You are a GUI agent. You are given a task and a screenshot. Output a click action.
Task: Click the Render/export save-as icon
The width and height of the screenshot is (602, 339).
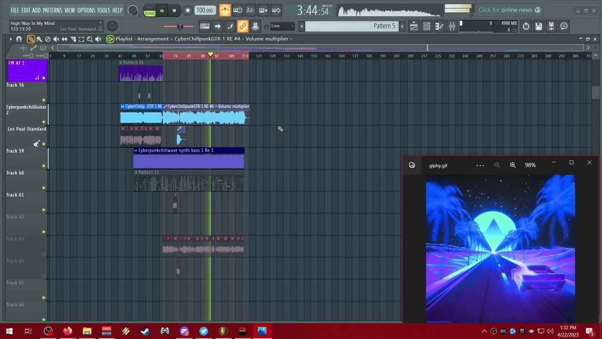pos(551,26)
